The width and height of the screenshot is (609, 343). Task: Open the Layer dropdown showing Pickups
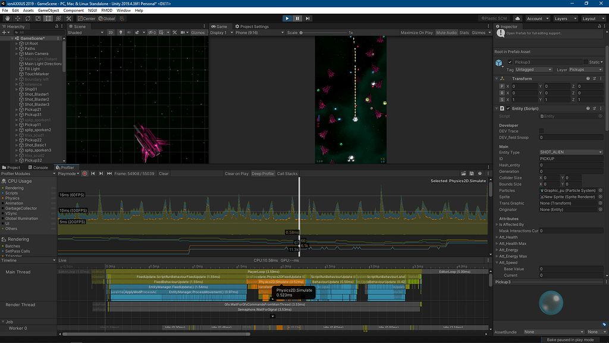[586, 70]
